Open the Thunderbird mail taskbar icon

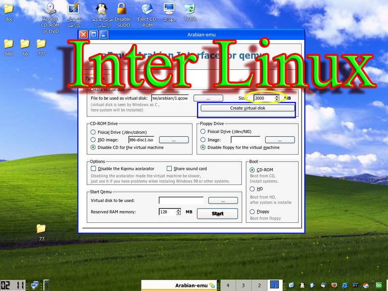coord(324,285)
